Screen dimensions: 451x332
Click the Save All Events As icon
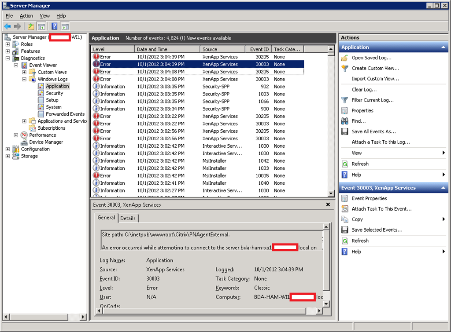[x=345, y=132]
